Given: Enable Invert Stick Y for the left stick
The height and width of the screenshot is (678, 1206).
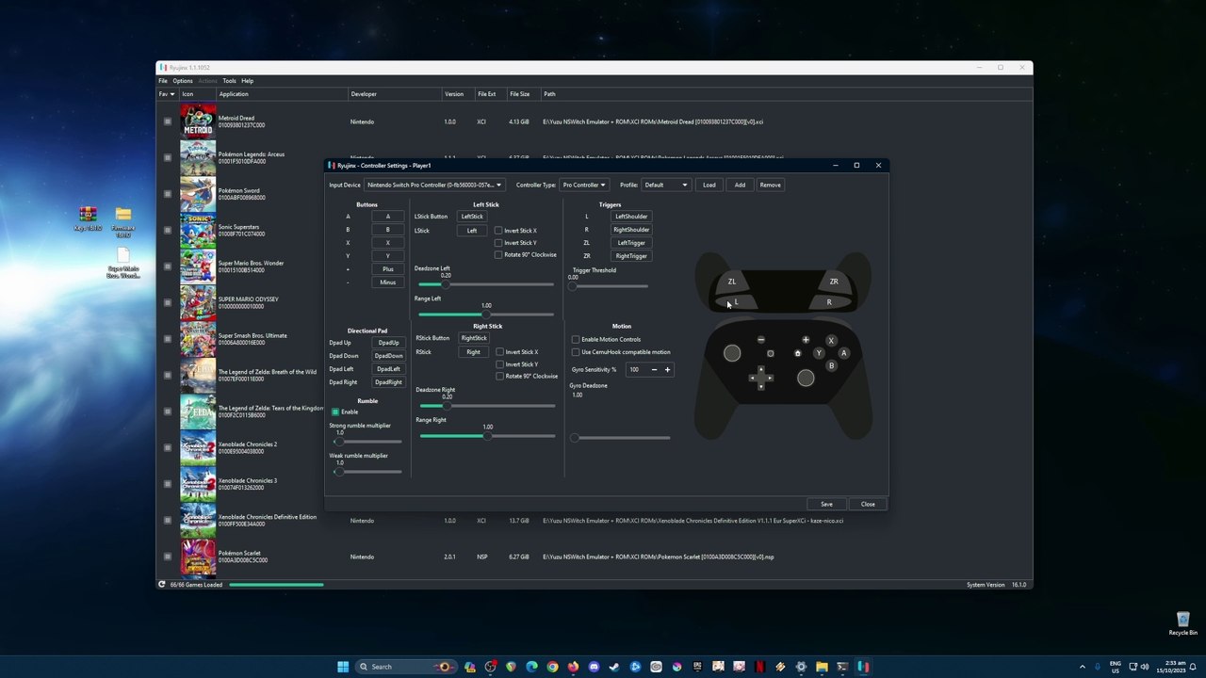Looking at the screenshot, I should (498, 243).
